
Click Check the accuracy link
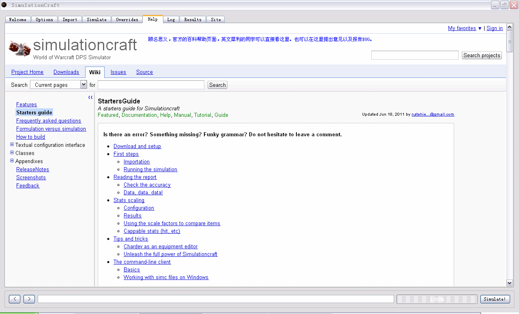coord(147,185)
